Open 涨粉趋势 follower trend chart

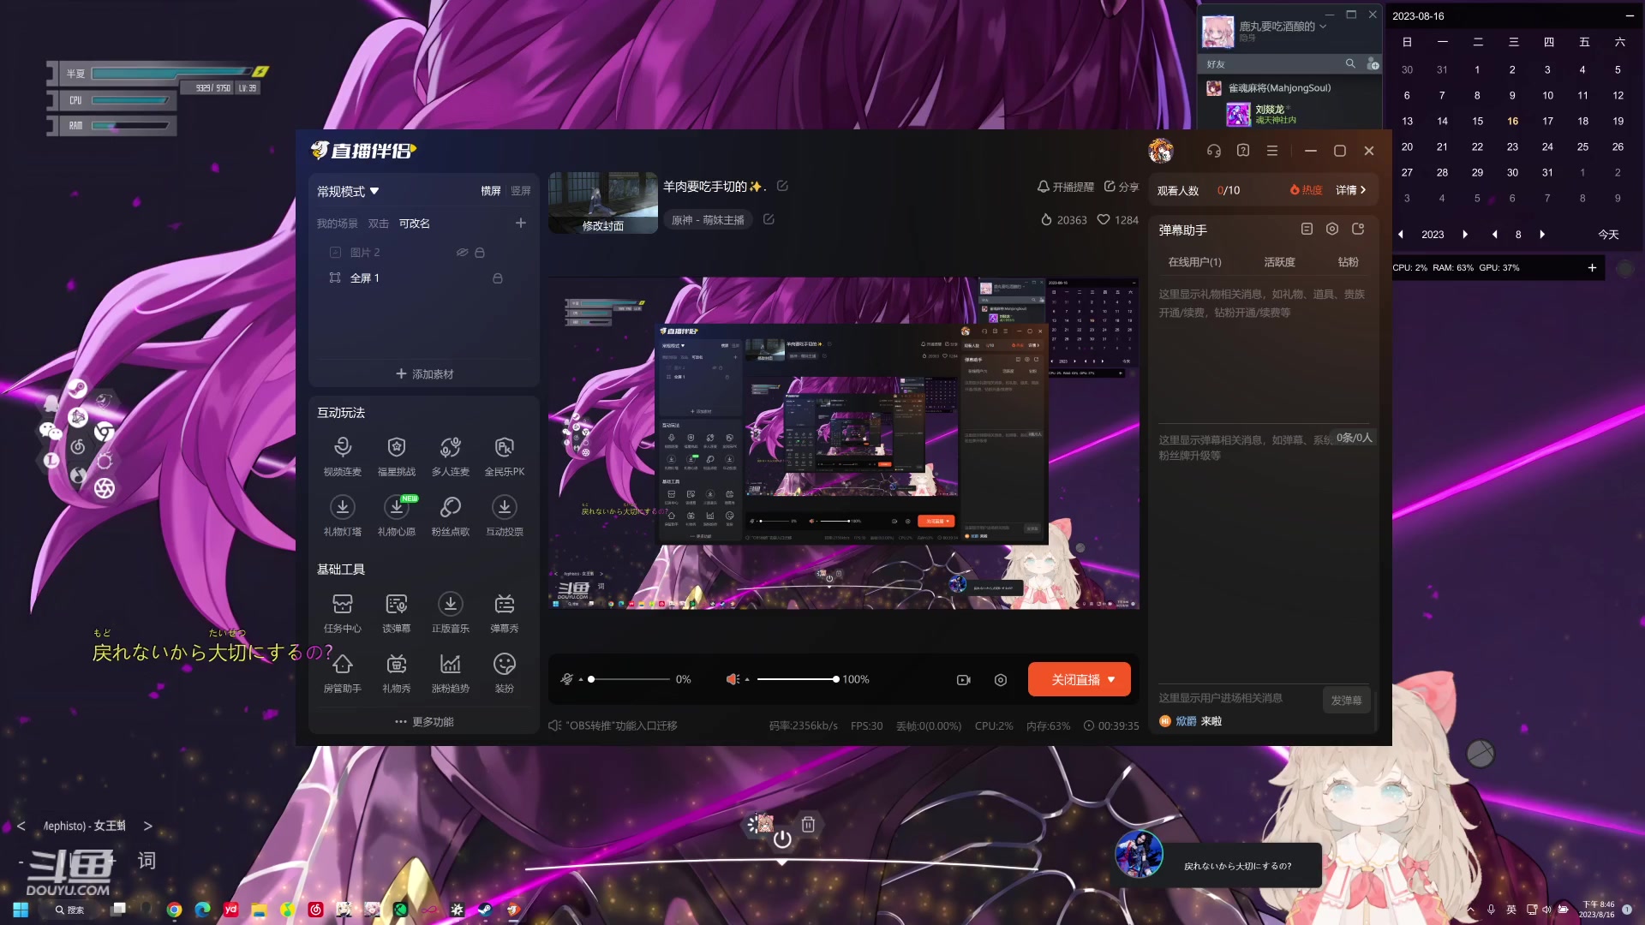(x=450, y=672)
